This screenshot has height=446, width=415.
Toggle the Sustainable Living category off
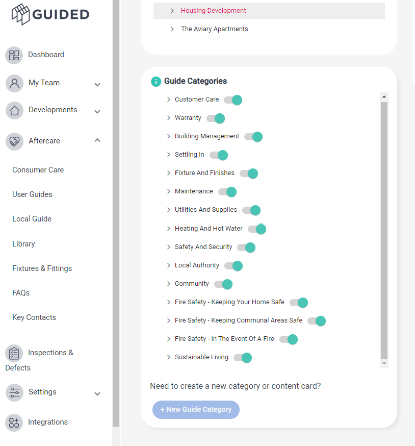243,358
